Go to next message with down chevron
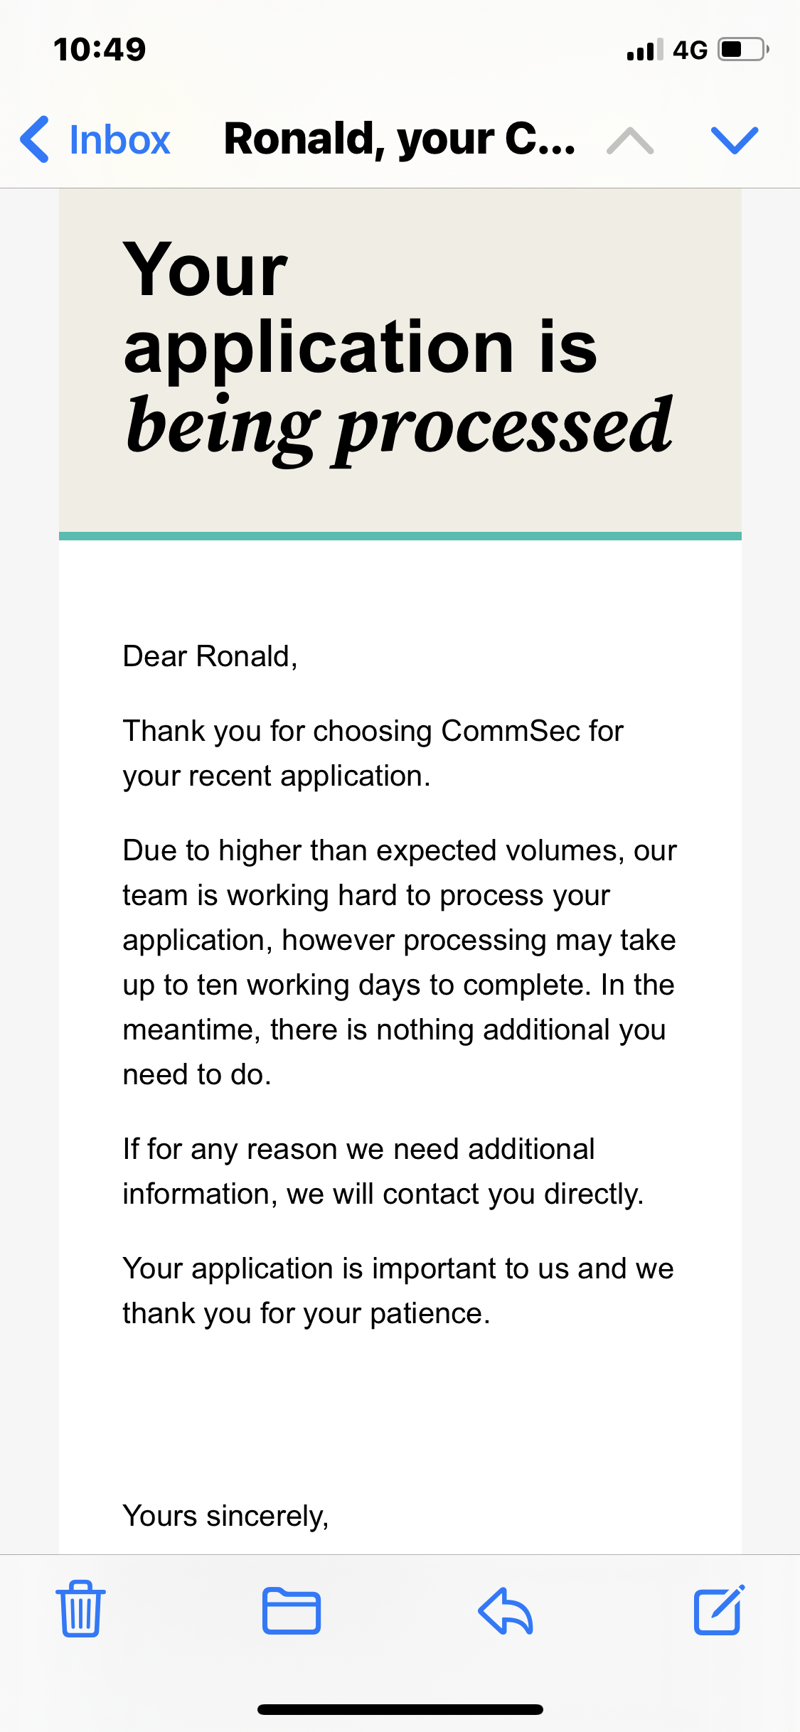This screenshot has height=1732, width=800. [x=735, y=140]
